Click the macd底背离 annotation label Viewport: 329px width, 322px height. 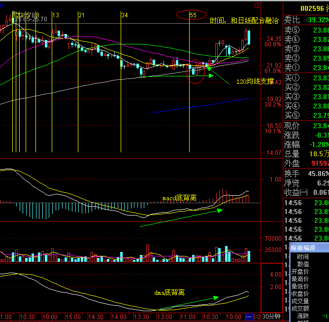click(x=179, y=198)
